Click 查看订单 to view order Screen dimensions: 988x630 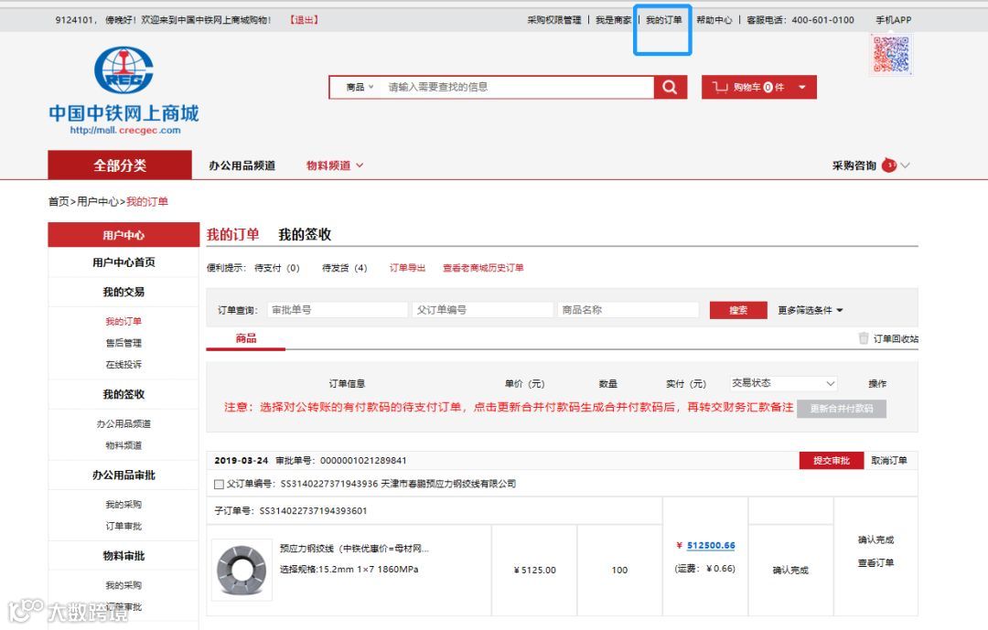tap(875, 562)
